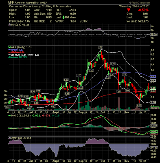Click the RSI(14) 48.26 indicator label
Screen dimensions: 160x163
point(20,25)
